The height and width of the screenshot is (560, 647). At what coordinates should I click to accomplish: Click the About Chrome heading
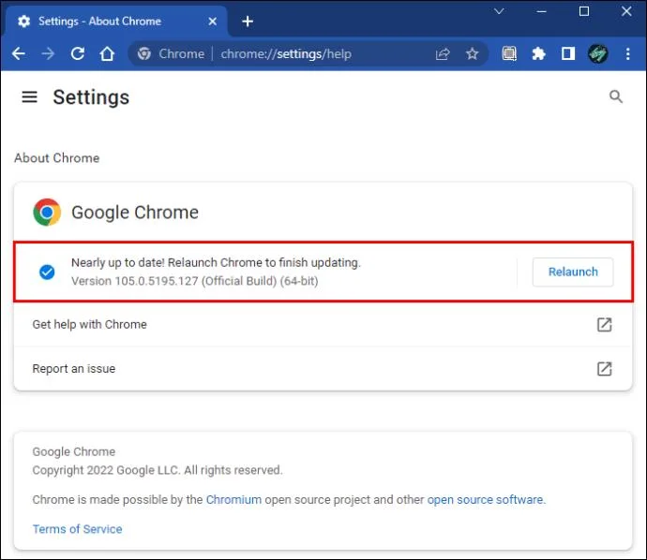tap(57, 158)
